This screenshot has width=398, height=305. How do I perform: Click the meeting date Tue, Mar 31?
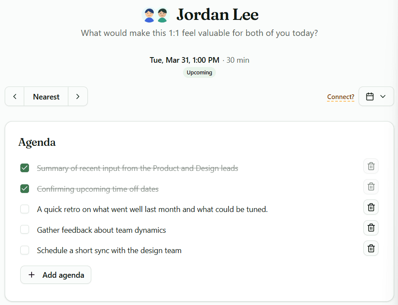tap(184, 60)
